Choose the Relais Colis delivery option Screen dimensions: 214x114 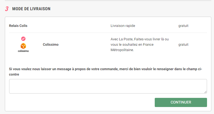coord(18,26)
